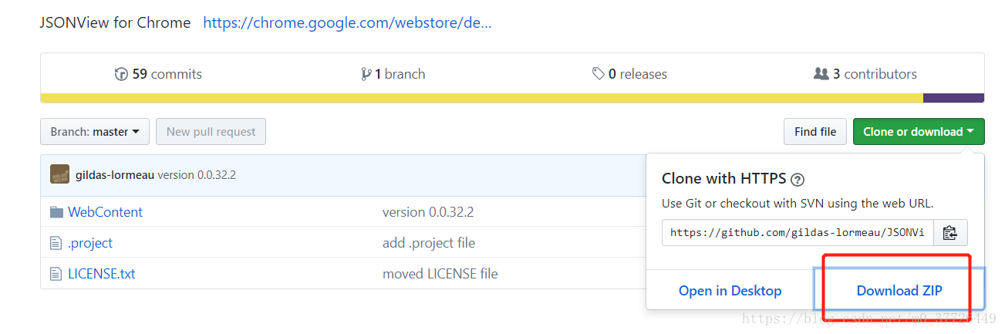Click the Clone with HTTPS heading
The width and height of the screenshot is (1005, 334).
pyautogui.click(x=724, y=179)
